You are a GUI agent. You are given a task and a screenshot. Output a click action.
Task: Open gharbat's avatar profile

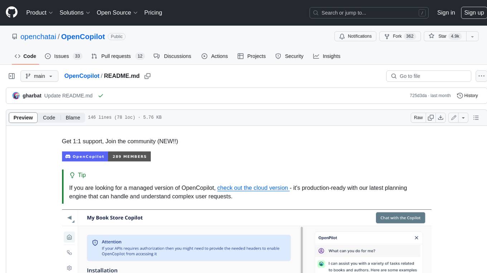[16, 96]
